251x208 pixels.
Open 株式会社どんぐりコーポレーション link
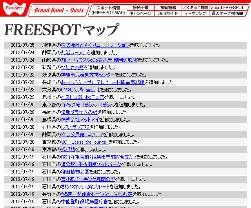[x=95, y=45]
